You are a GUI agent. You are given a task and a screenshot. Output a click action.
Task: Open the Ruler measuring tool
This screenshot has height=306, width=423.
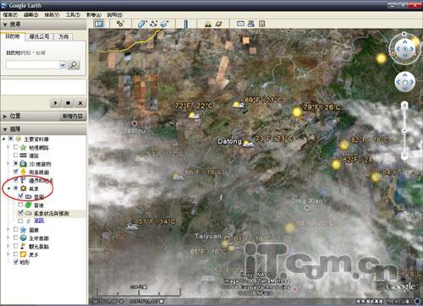click(x=185, y=24)
